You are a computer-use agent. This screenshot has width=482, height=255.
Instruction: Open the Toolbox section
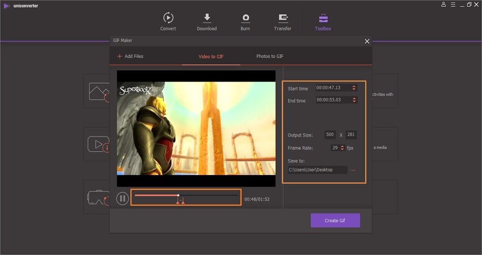coord(323,22)
